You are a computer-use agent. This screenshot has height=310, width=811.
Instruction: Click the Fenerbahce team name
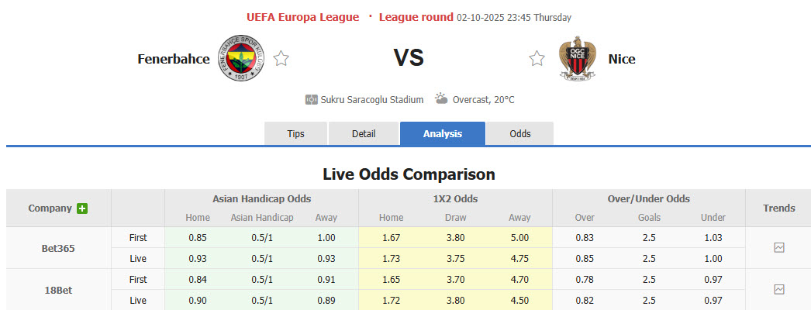pos(174,59)
